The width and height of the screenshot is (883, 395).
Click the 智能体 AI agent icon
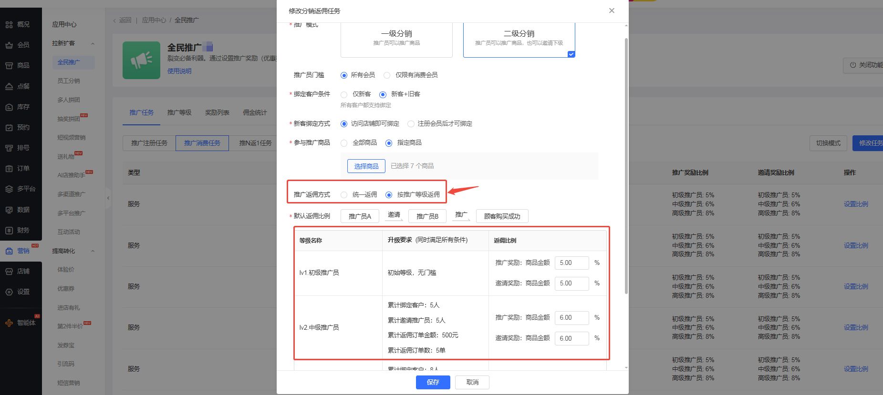(x=9, y=323)
